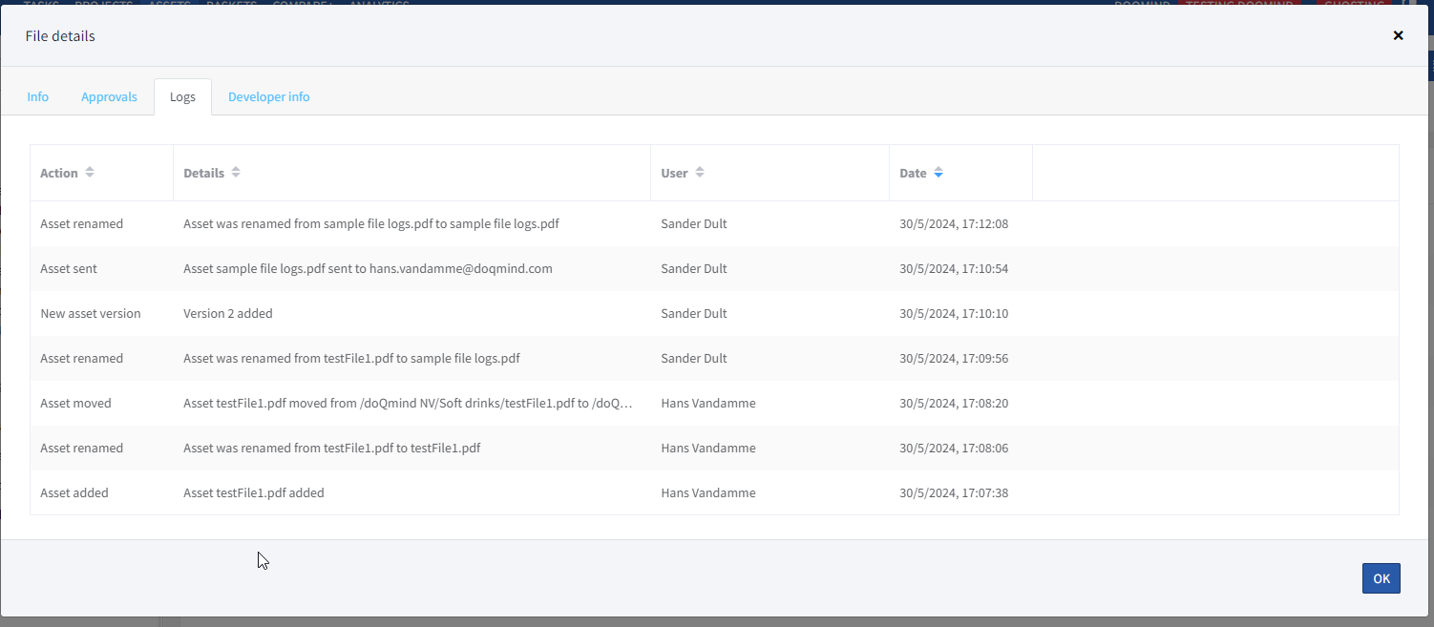Click the details mentioning hans.vandamme@doqmind.com
The image size is (1434, 627).
[x=368, y=268]
